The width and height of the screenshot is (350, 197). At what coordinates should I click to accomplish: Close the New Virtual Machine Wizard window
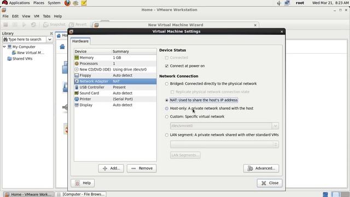(x=255, y=25)
